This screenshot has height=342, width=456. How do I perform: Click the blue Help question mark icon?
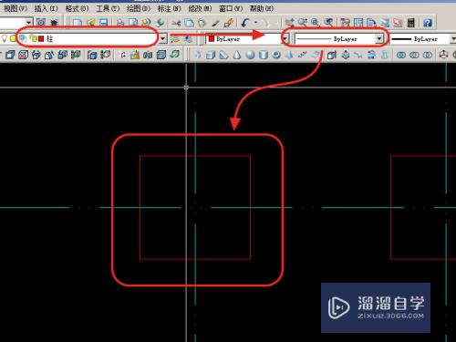[x=428, y=23]
